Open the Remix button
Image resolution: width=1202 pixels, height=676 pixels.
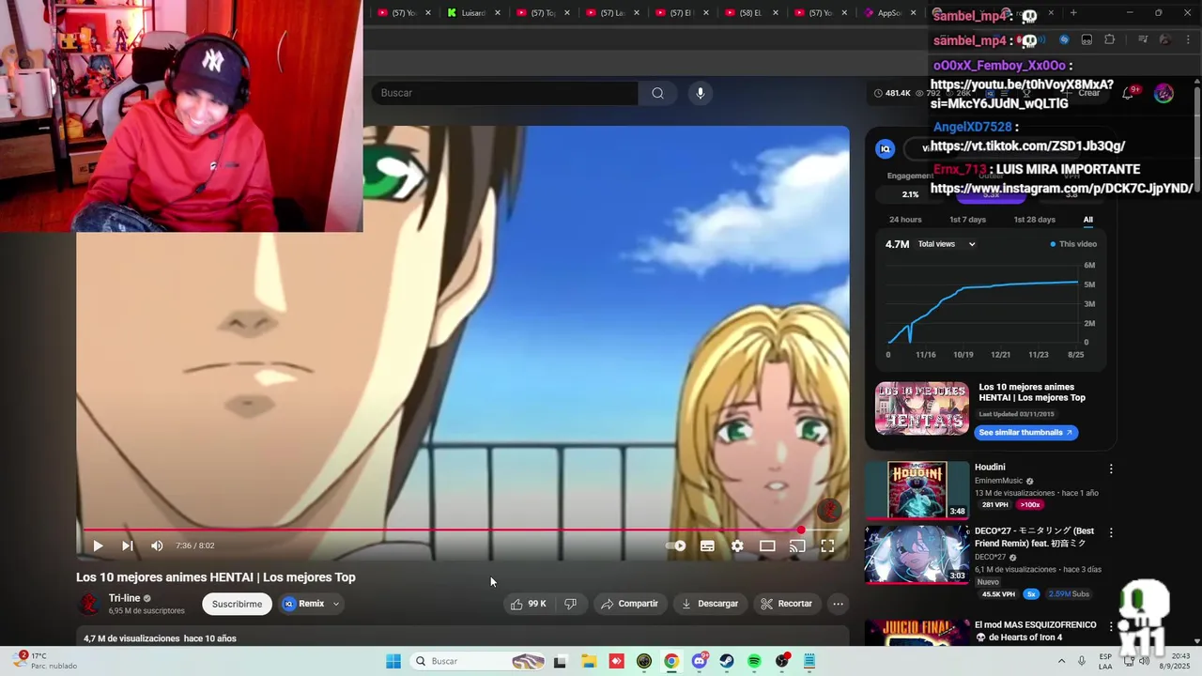(x=303, y=604)
